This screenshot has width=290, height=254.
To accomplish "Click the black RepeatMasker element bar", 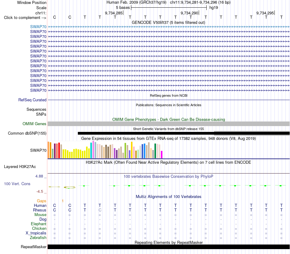I will [x=169, y=247].
